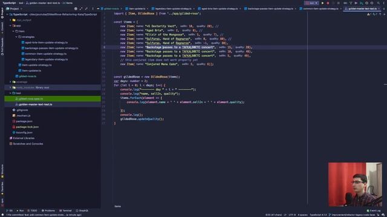Viewport: 387px width, 217px height.
Task: Open backstage-passes-item-update-strategy.ts in project tree
Action: point(51,48)
